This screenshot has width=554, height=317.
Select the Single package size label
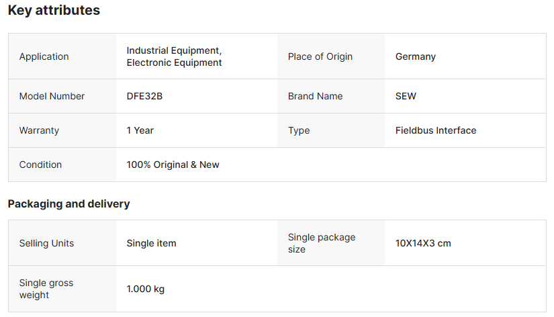click(322, 243)
